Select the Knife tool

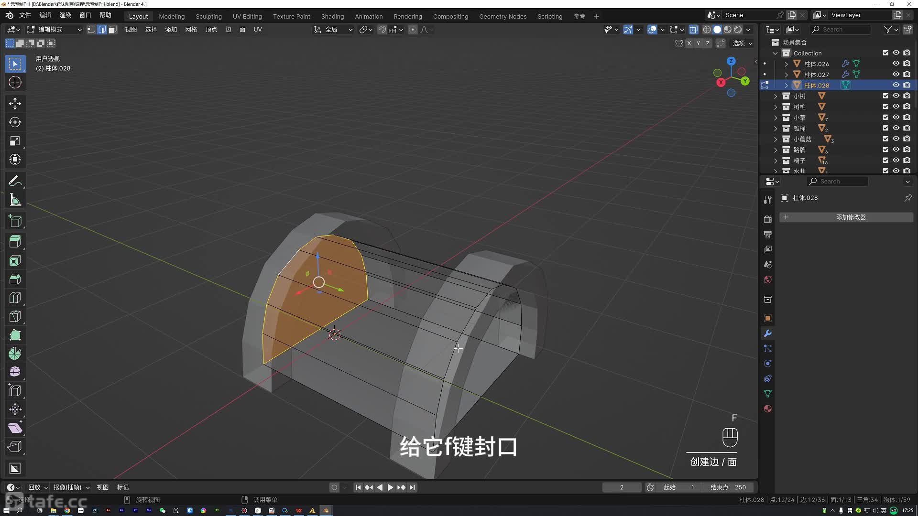[x=15, y=316]
